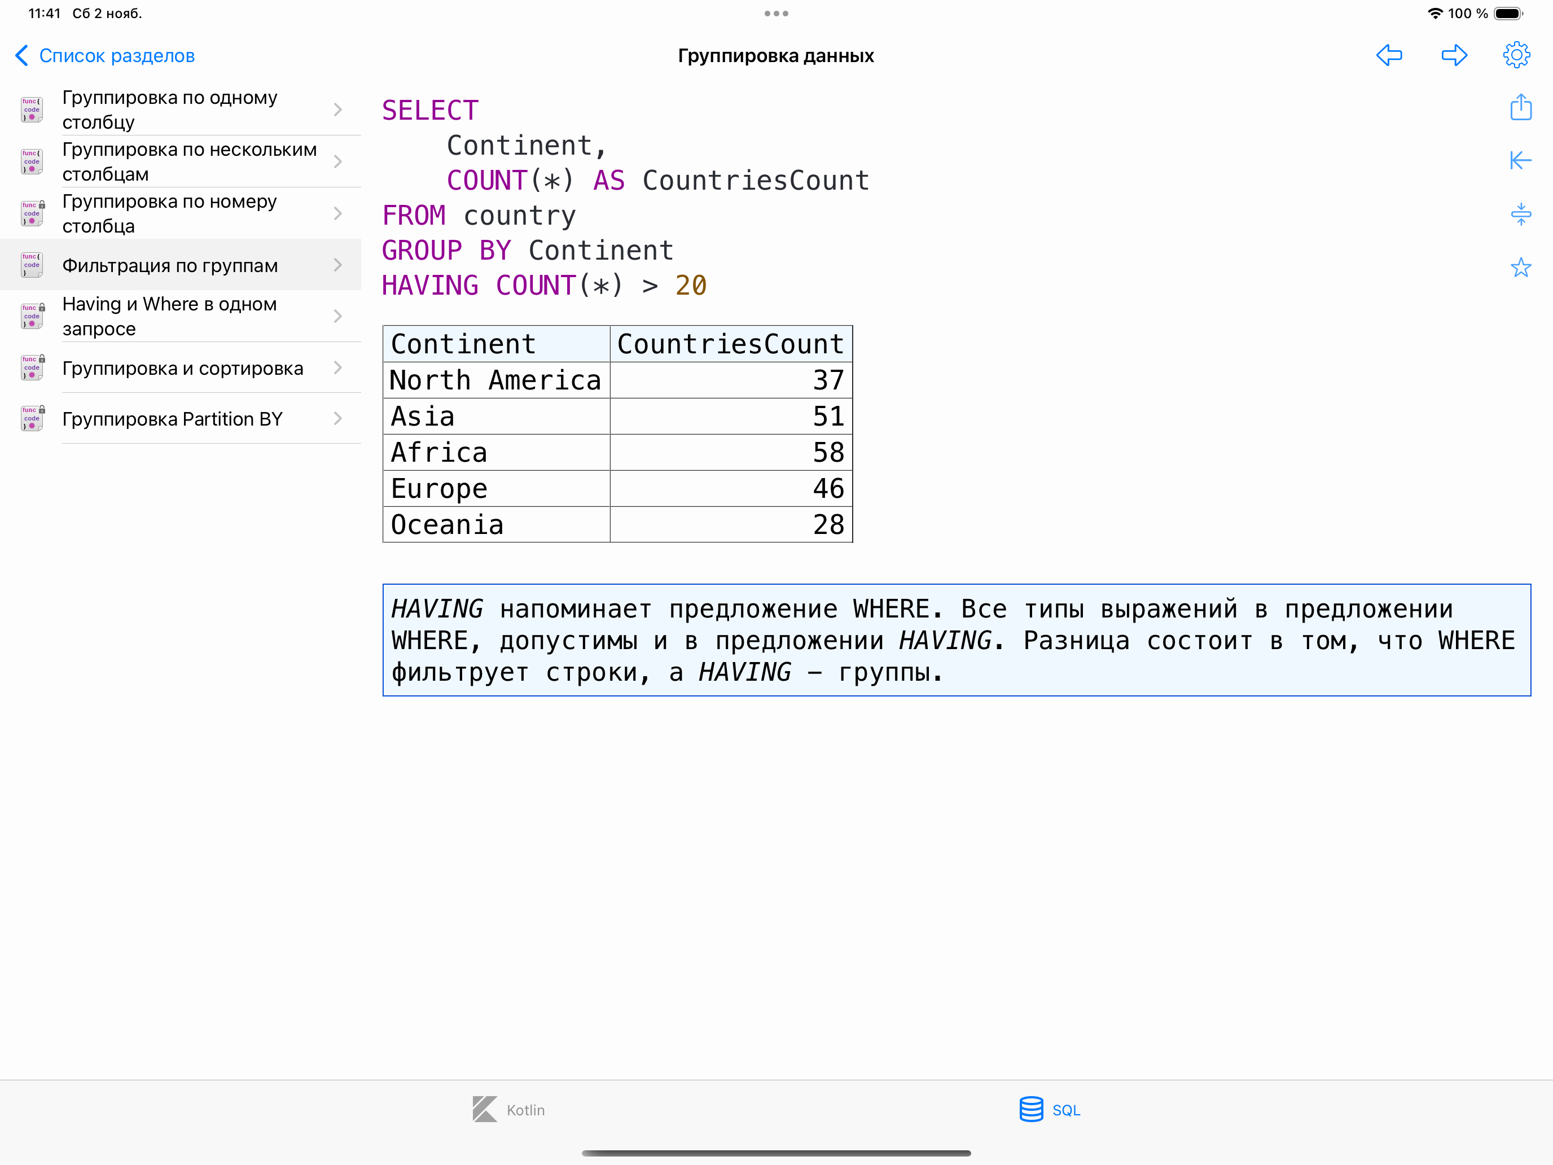Tap code icon of Фильтрация по группам
Screen dimensions: 1553x1165
pyautogui.click(x=32, y=265)
